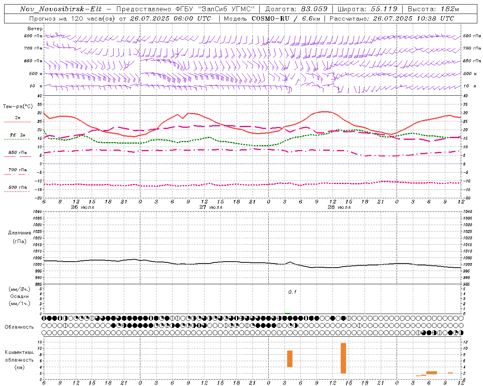Click the Td 2м dew point legend entry
This screenshot has height=386, width=483.
pos(17,135)
